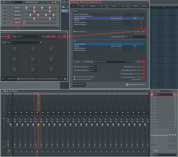
Task: Switch to the Debug settings tab
Action: [x=135, y=6]
